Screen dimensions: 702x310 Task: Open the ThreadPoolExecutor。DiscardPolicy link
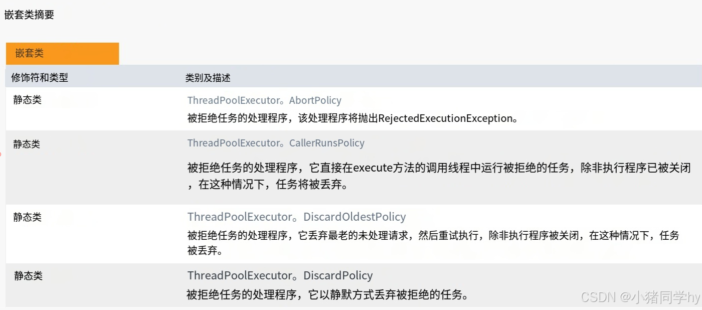point(280,275)
